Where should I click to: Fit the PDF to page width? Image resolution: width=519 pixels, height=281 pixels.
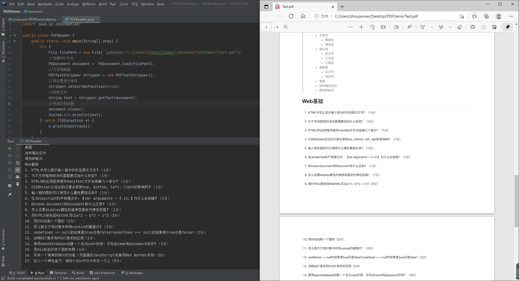[x=383, y=27]
